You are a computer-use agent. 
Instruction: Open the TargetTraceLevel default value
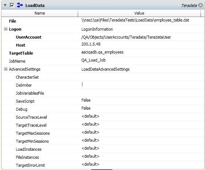pos(90,124)
